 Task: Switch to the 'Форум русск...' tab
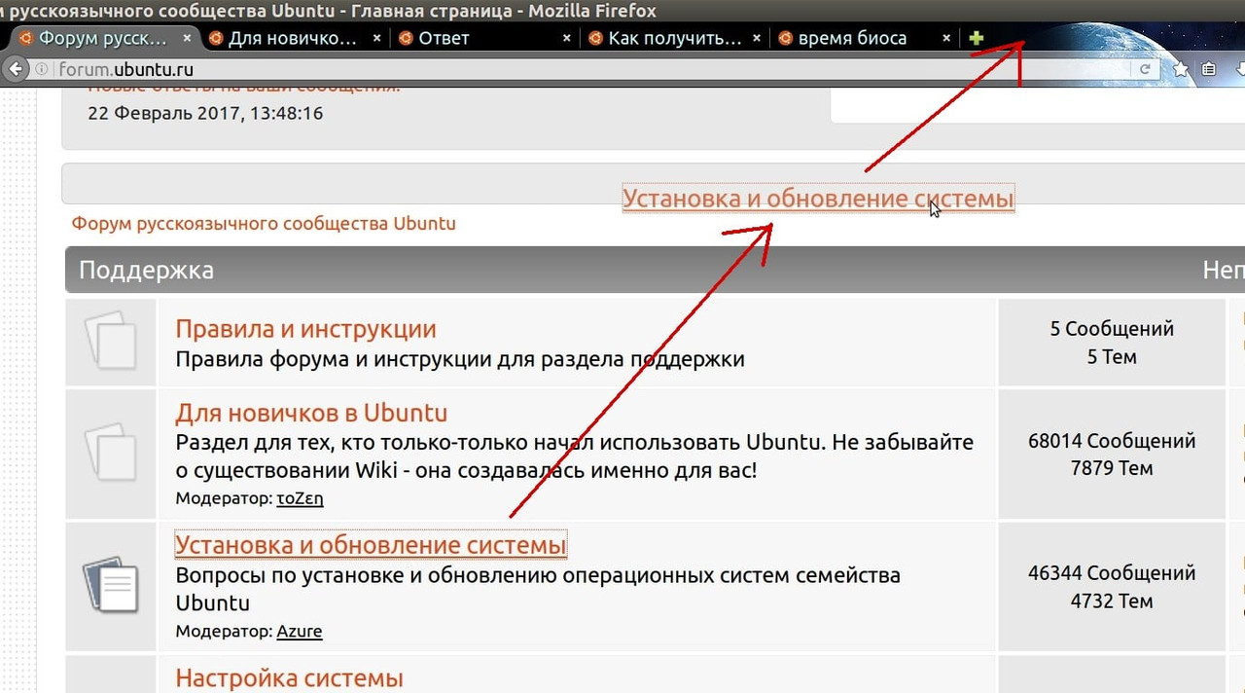105,38
